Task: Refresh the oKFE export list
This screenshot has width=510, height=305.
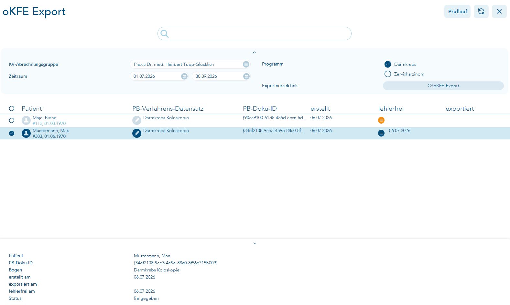Action: [481, 12]
